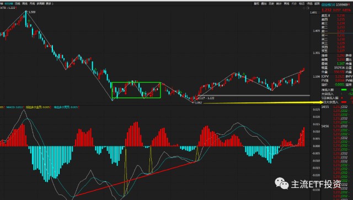Click the expand-chart icon beside the gear

click(x=308, y=8)
